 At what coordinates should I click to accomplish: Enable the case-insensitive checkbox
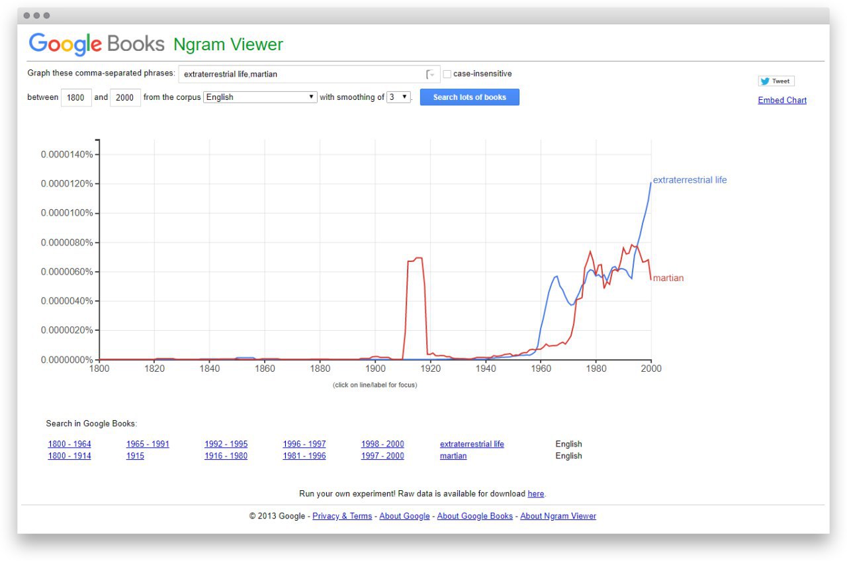pos(447,74)
